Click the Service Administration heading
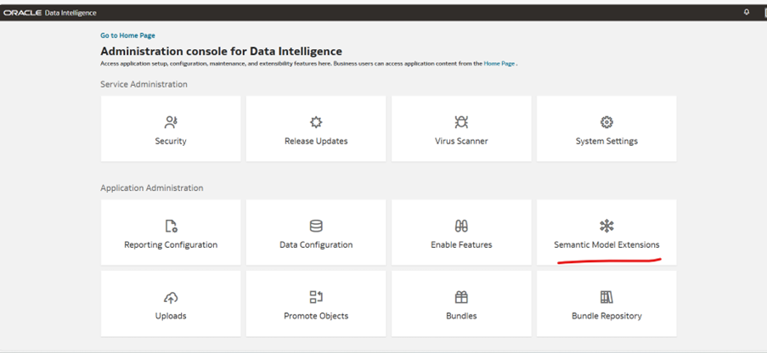The height and width of the screenshot is (353, 767). pos(144,84)
